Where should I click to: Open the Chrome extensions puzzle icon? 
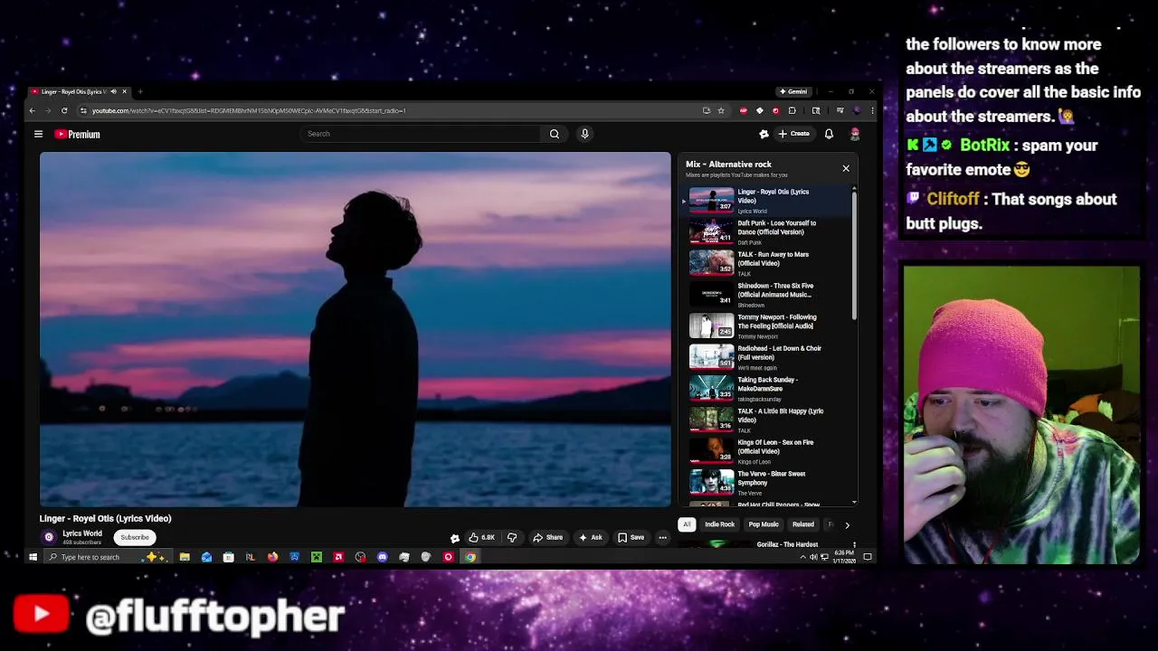(792, 110)
